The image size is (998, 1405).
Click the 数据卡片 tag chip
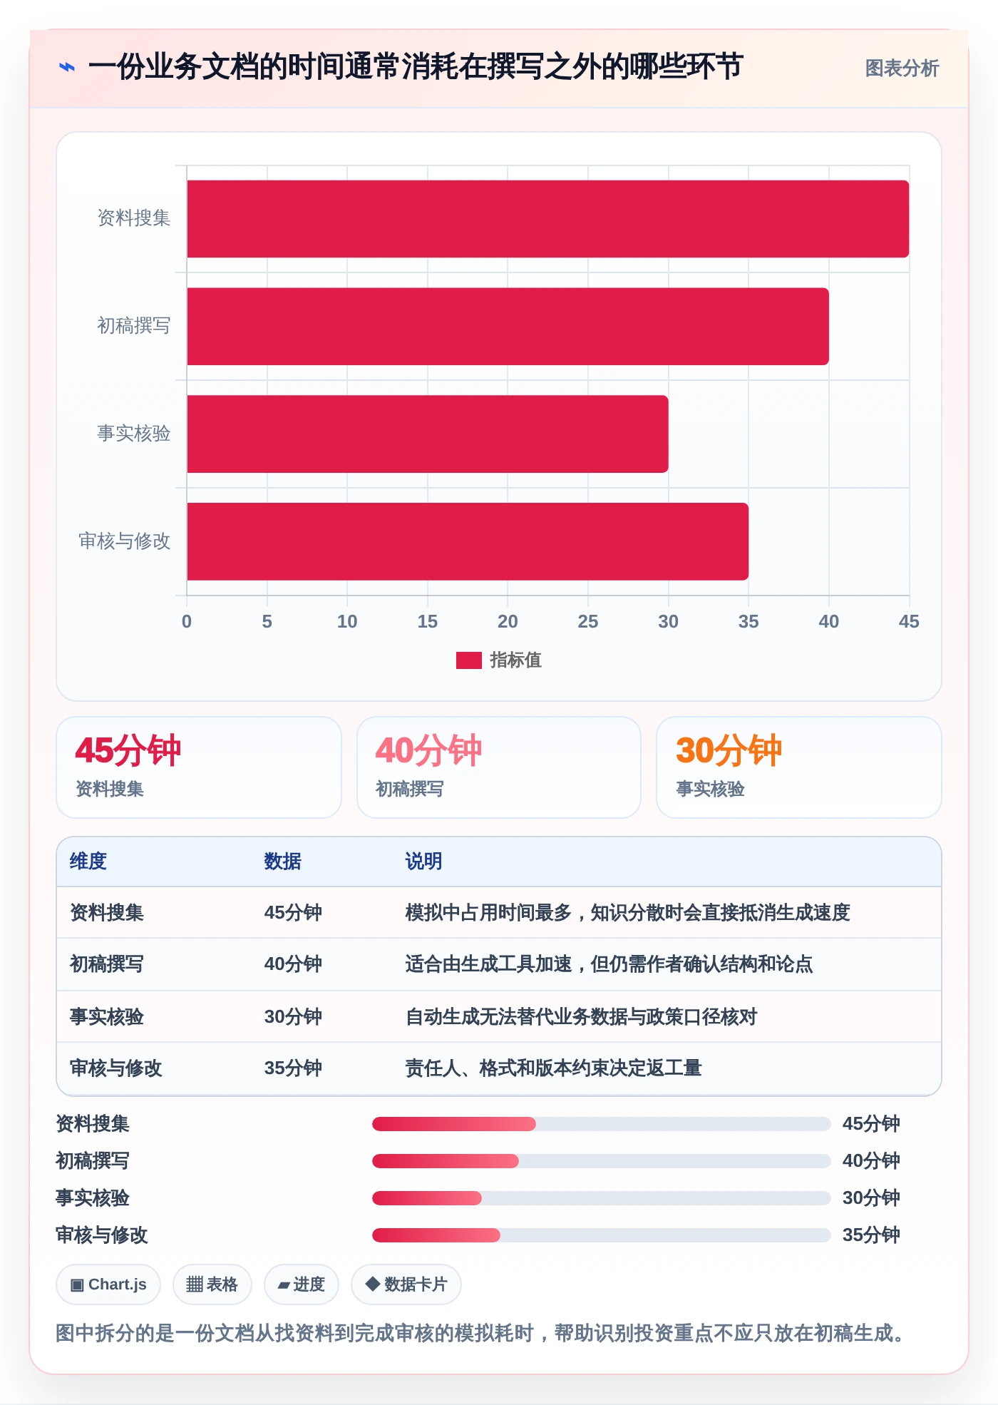[406, 1284]
